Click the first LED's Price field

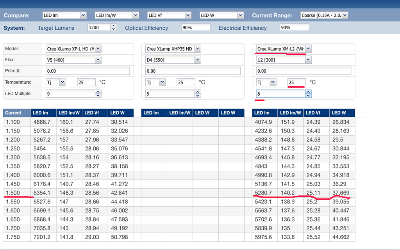pos(87,71)
